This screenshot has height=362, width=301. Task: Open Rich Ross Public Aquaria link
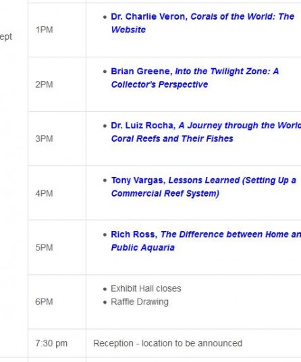tap(206, 241)
